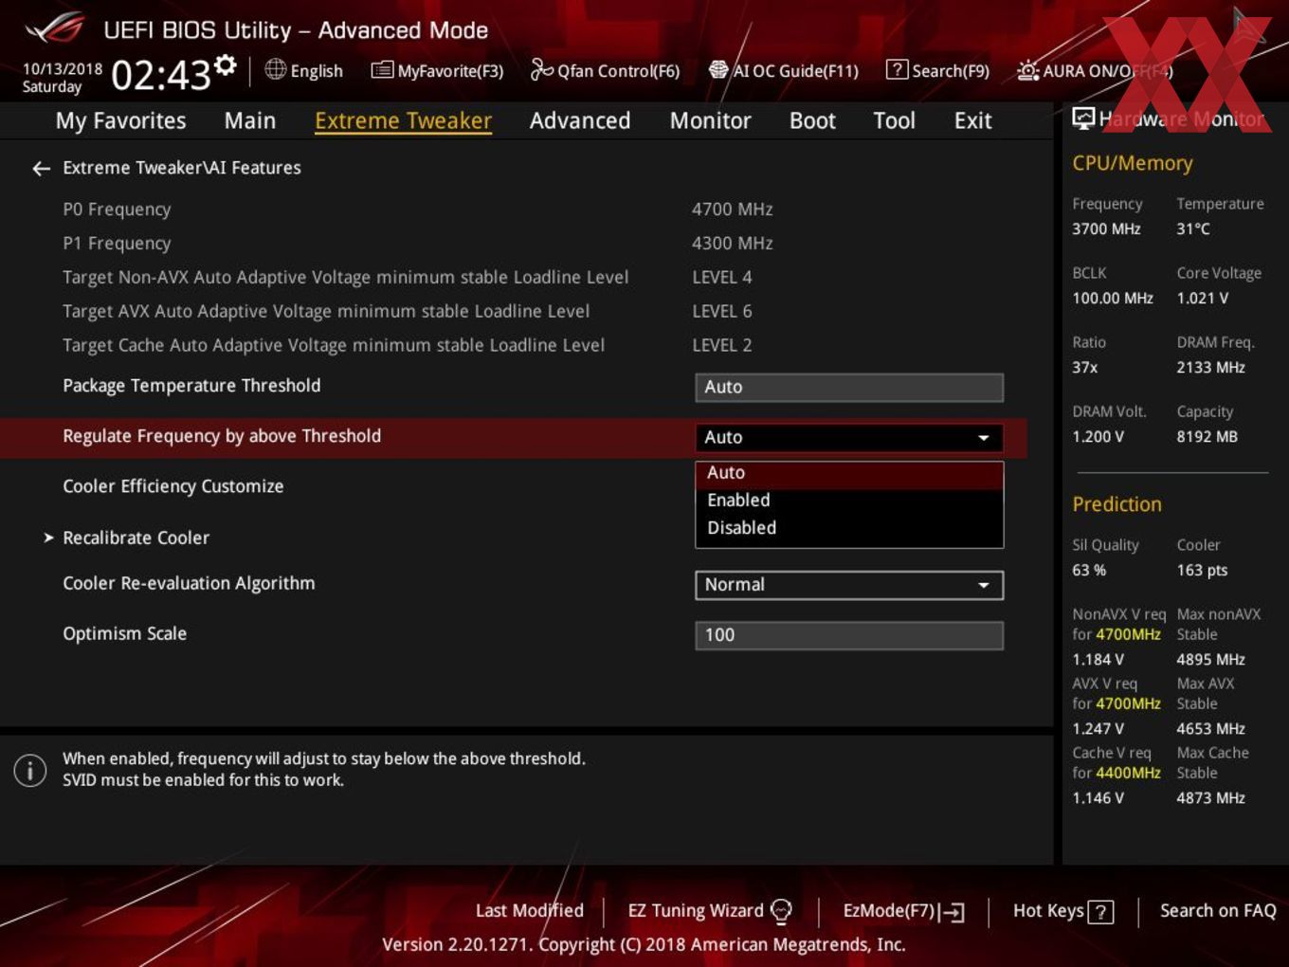Click the ROG logo

point(55,28)
